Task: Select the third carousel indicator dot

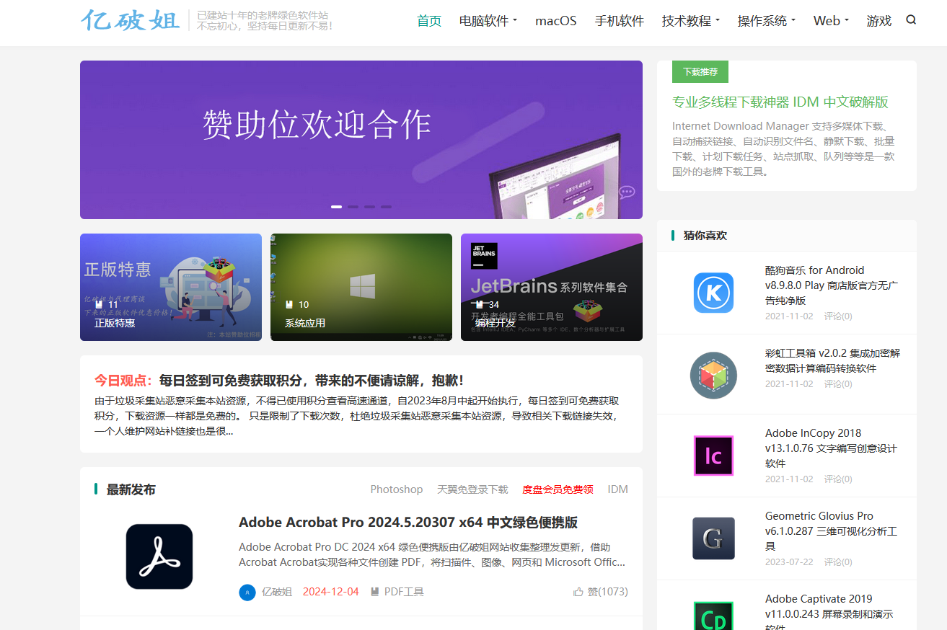Action: [x=369, y=207]
